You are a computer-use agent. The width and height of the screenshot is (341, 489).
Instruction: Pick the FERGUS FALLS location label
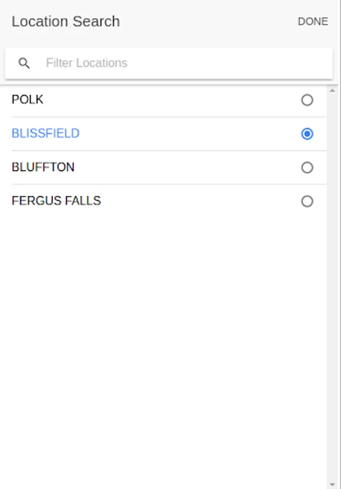coord(56,201)
